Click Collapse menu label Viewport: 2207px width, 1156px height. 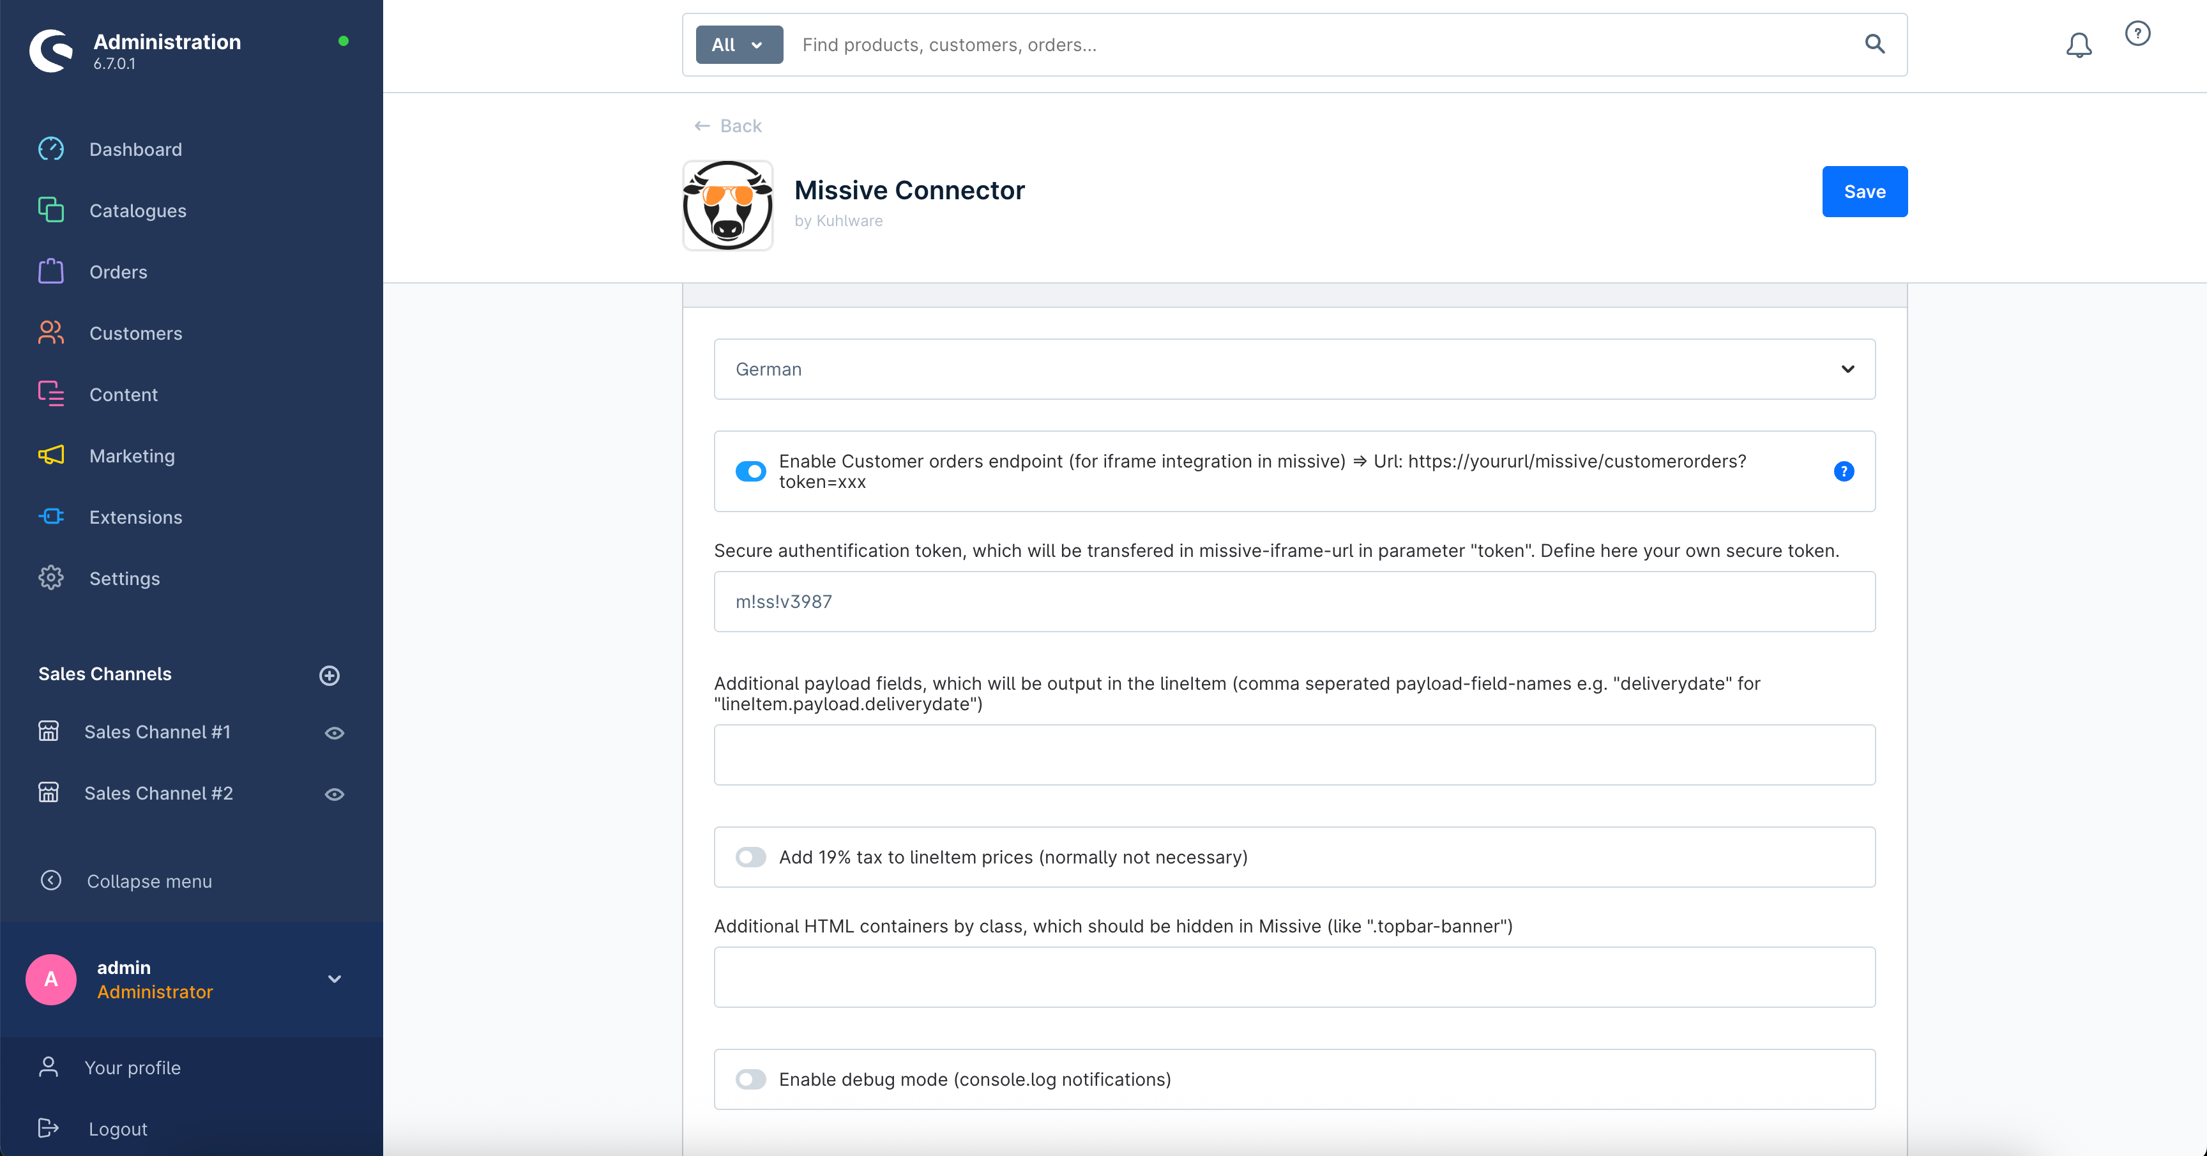(x=149, y=881)
